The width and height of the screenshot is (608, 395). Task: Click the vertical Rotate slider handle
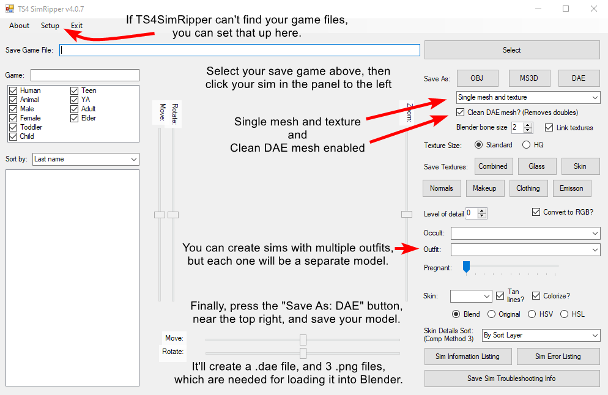pos(173,215)
